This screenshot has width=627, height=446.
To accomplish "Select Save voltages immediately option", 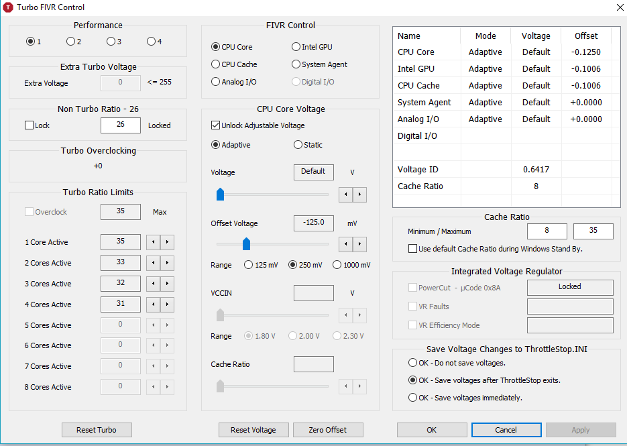I will (412, 398).
